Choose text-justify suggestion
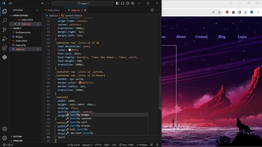 pyautogui.click(x=106, y=130)
